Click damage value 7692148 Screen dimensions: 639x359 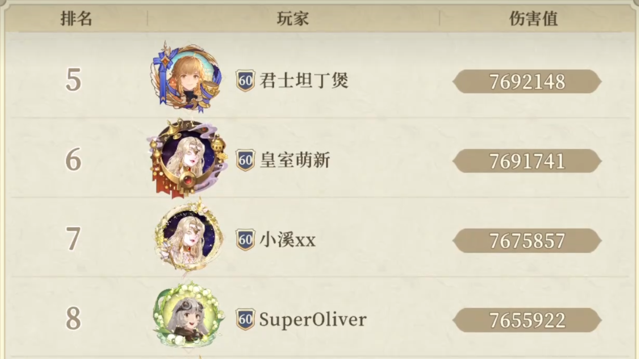click(527, 82)
